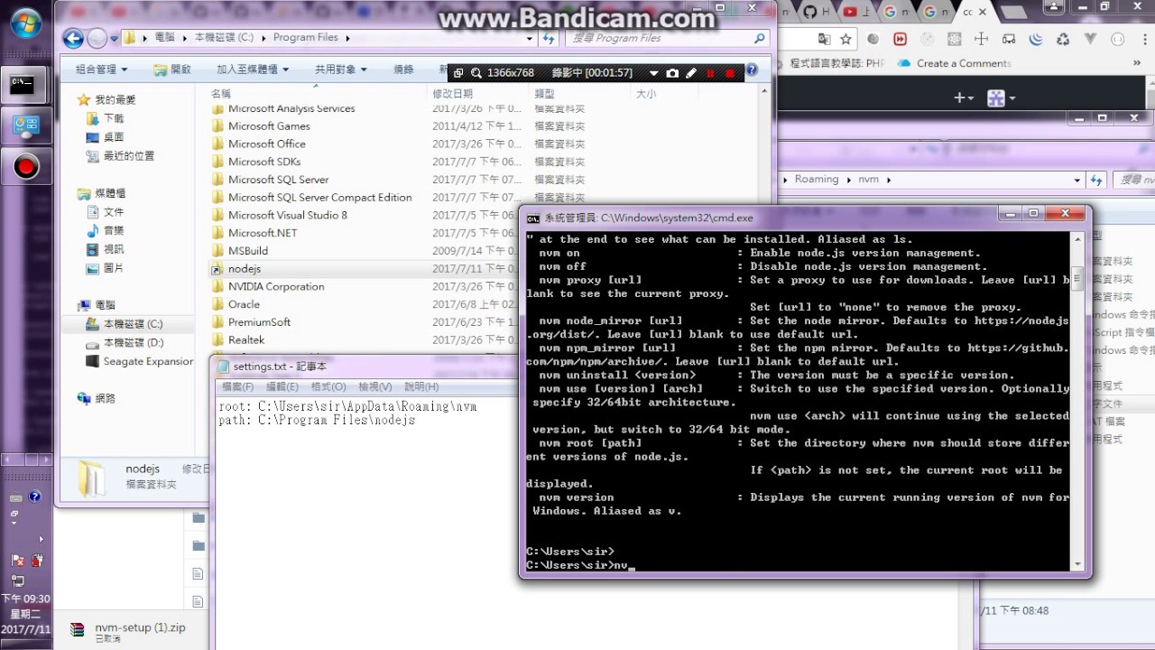This screenshot has height=650, width=1155.
Task: Open Notepad 檔案(F) menu
Action: [x=237, y=386]
